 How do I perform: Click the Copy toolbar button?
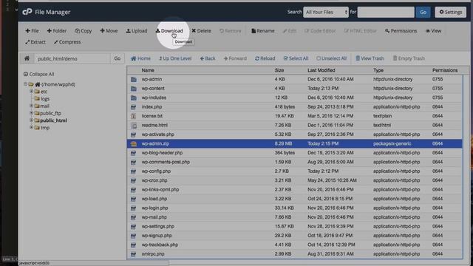point(84,31)
